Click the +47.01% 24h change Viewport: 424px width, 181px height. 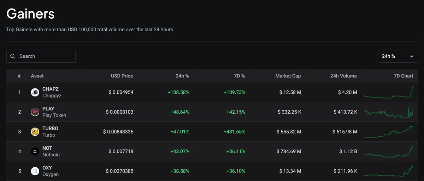180,132
